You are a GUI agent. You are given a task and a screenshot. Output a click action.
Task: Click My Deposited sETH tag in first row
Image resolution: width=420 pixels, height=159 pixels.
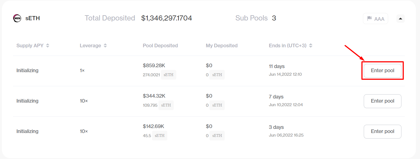coord(217,75)
